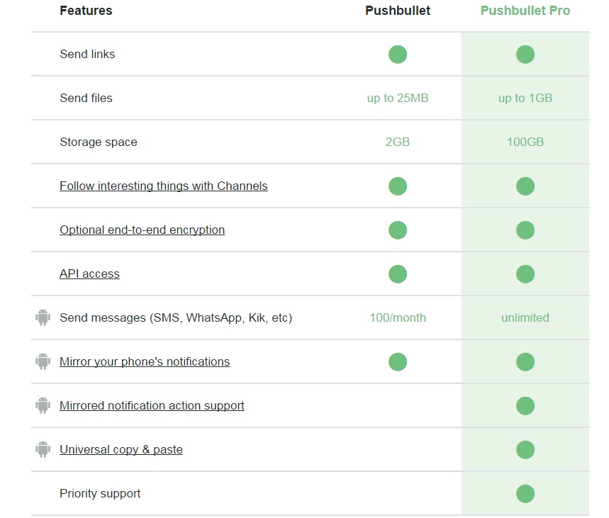Click Android icon beside Send messages row

click(x=43, y=317)
